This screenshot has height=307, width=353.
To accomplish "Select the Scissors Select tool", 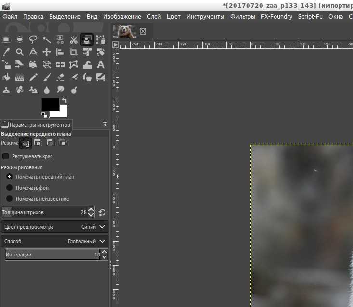I will click(x=74, y=40).
